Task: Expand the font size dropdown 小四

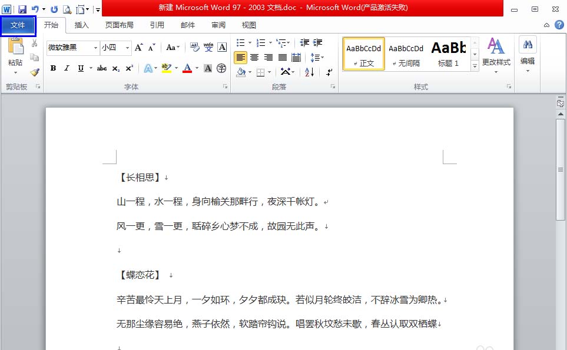Action: (x=128, y=48)
